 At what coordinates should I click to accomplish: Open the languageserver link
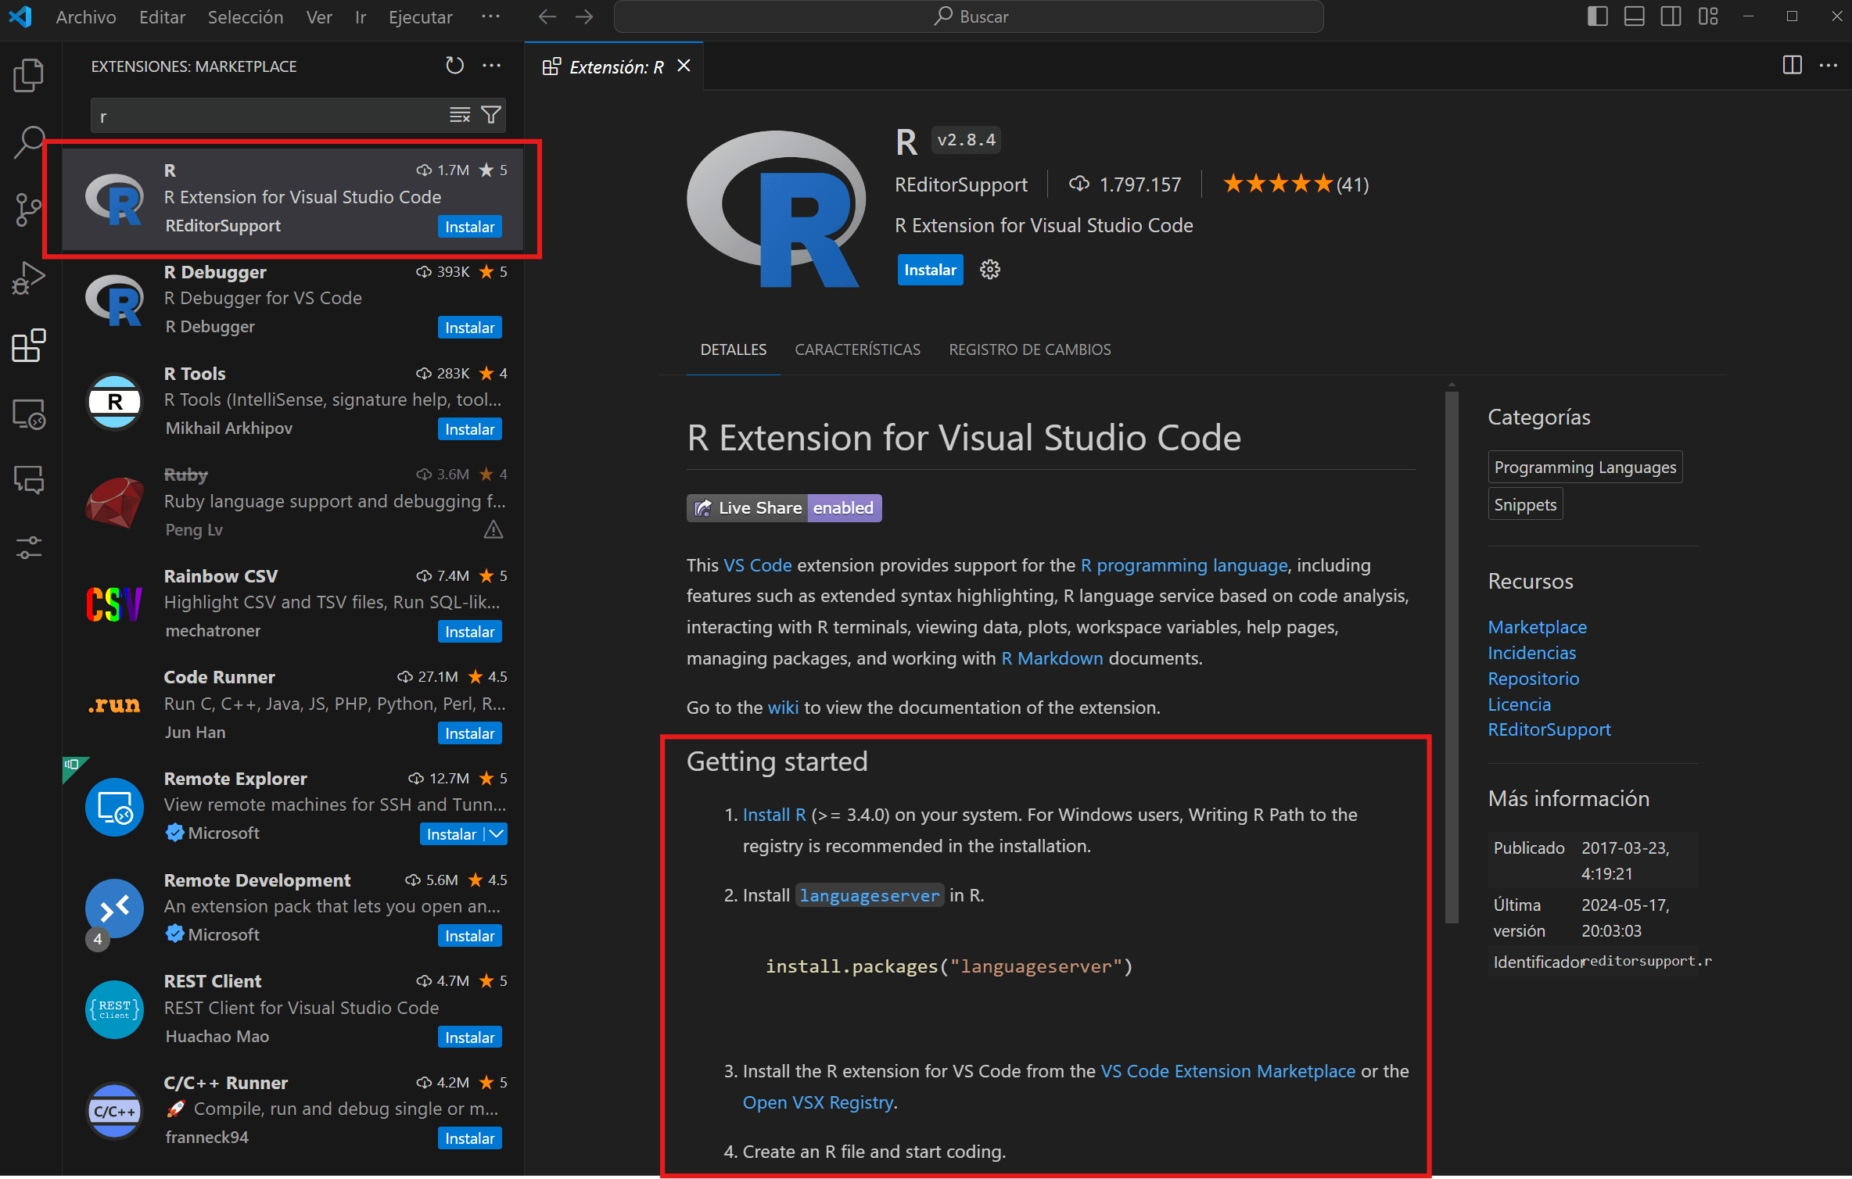pos(870,896)
